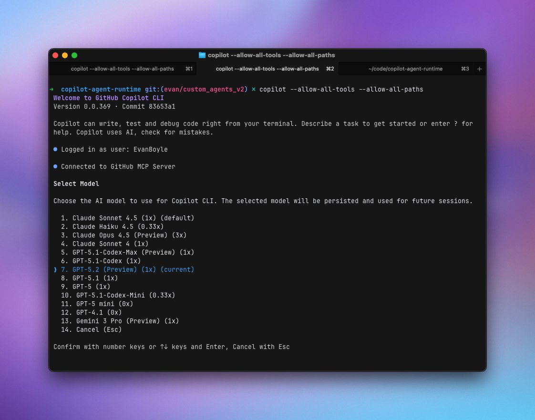
Task: Select the active copilot tab ⌘2
Action: click(267, 69)
